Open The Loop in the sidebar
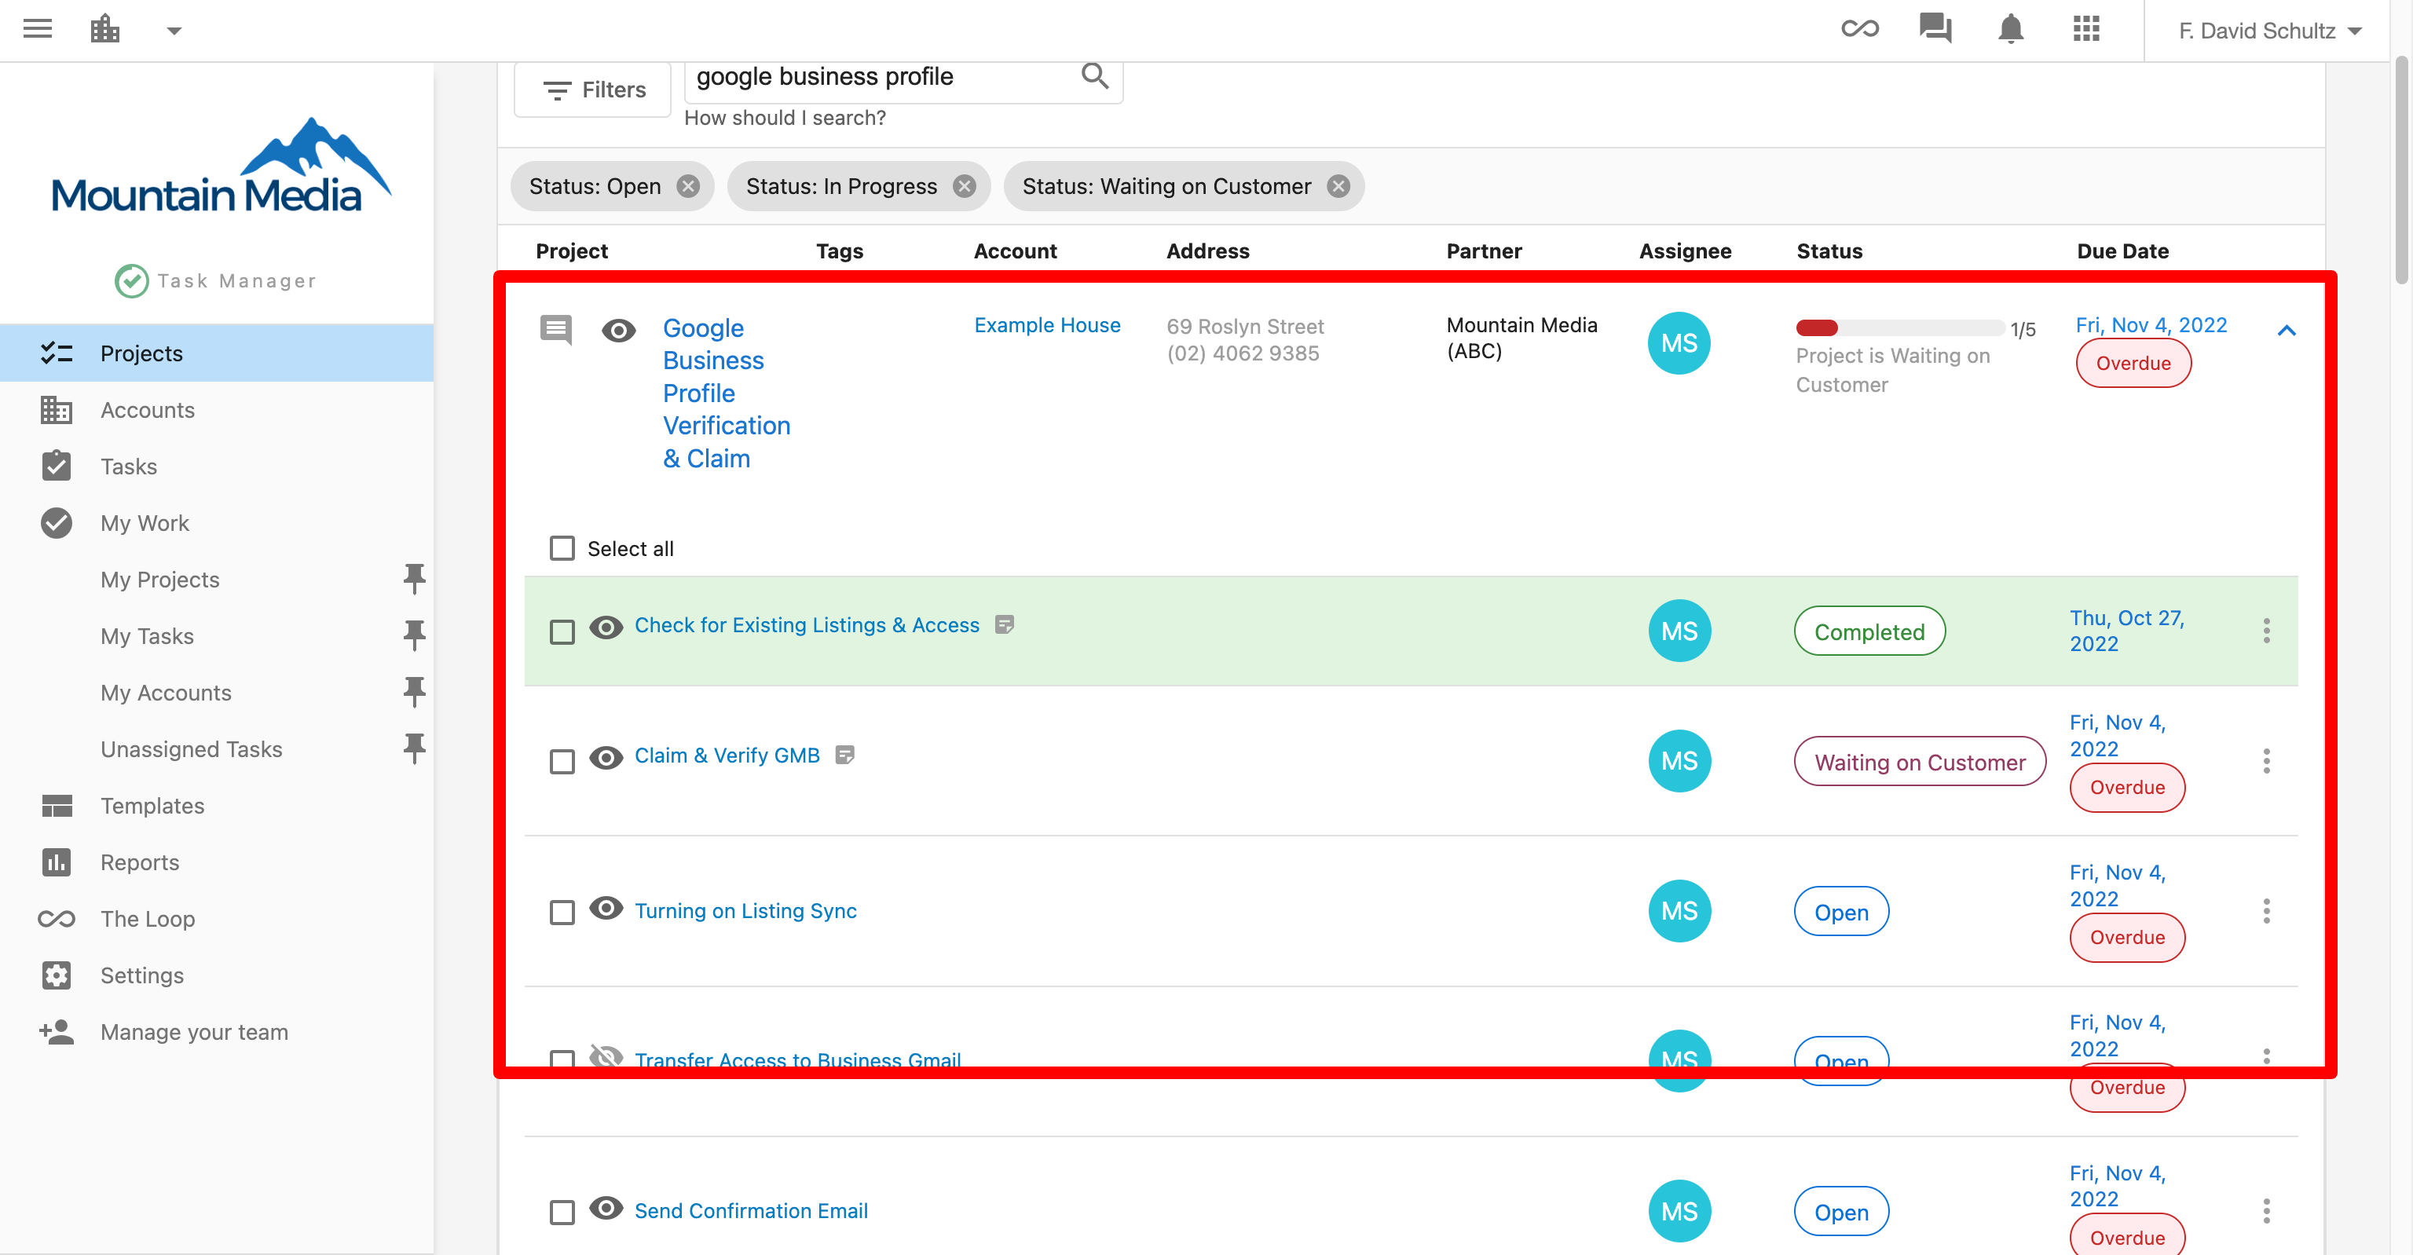The width and height of the screenshot is (2413, 1255). [216, 919]
